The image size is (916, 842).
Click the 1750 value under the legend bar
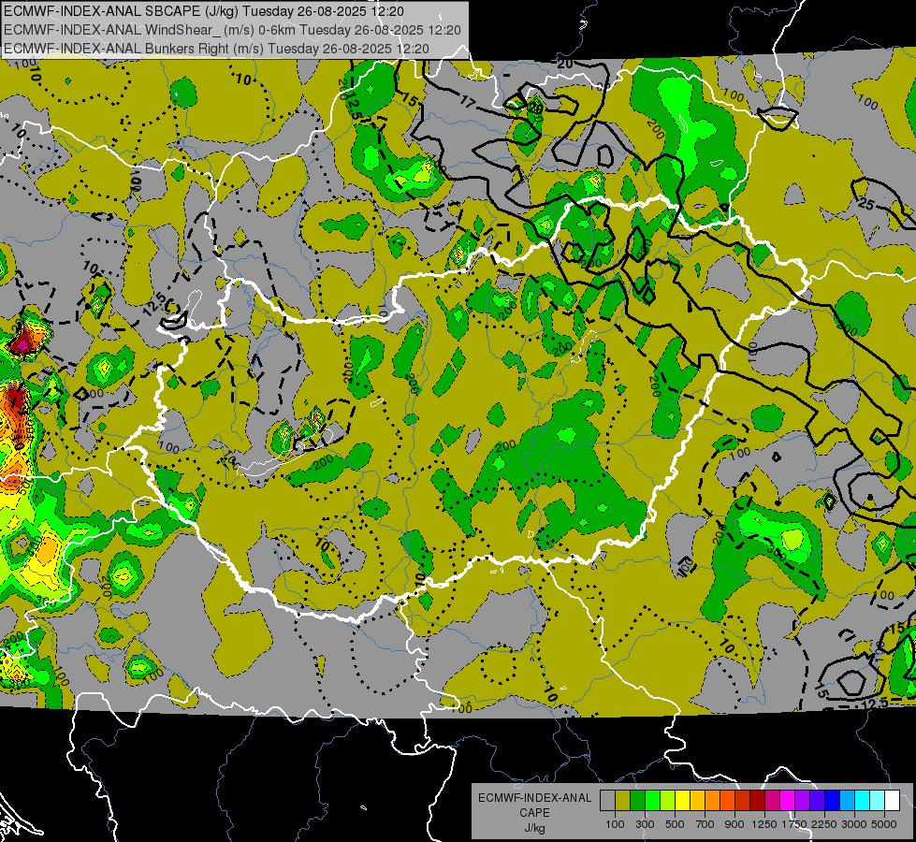794,824
